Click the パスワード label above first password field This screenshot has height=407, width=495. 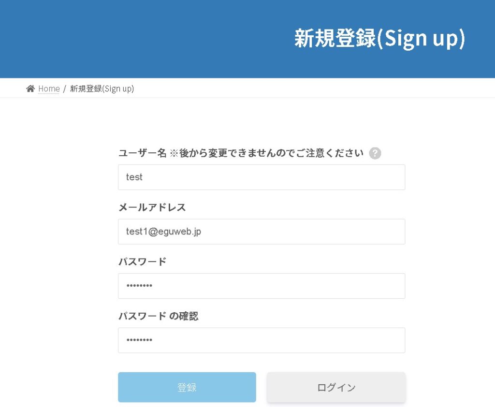142,262
